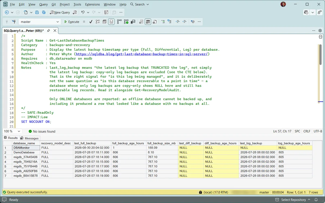Close the SQLQuery1 tab

coord(55,31)
